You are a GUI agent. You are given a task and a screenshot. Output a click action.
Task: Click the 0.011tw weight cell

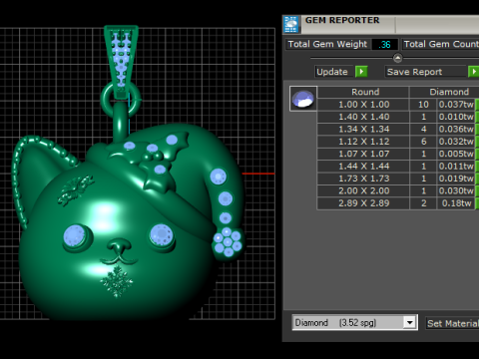[456, 166]
